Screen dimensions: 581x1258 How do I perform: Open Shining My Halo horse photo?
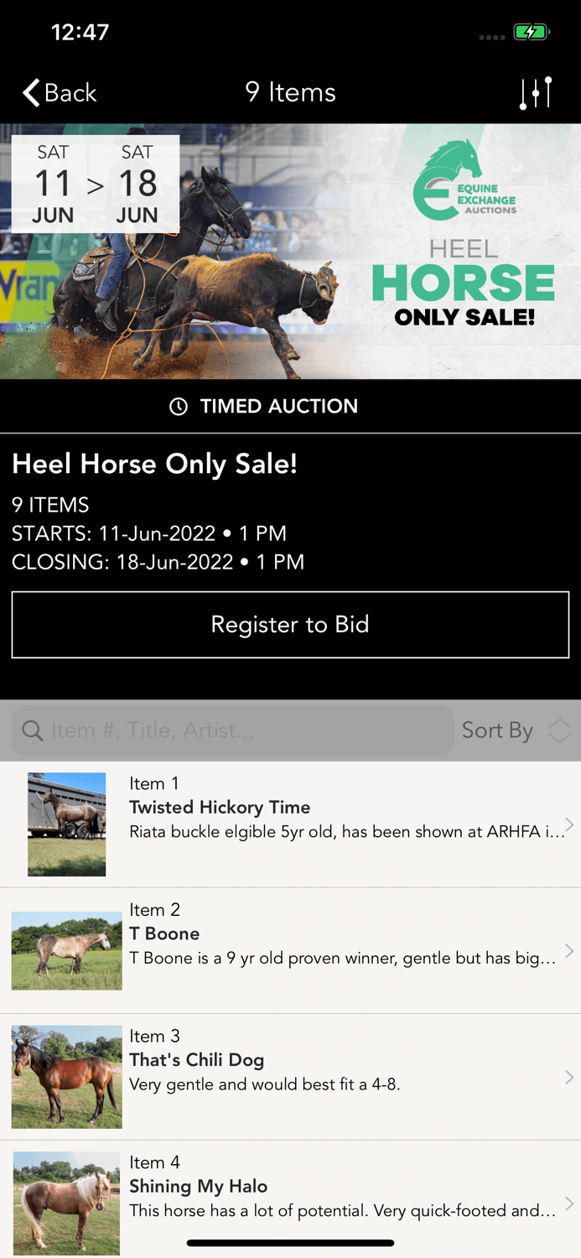(x=66, y=1203)
